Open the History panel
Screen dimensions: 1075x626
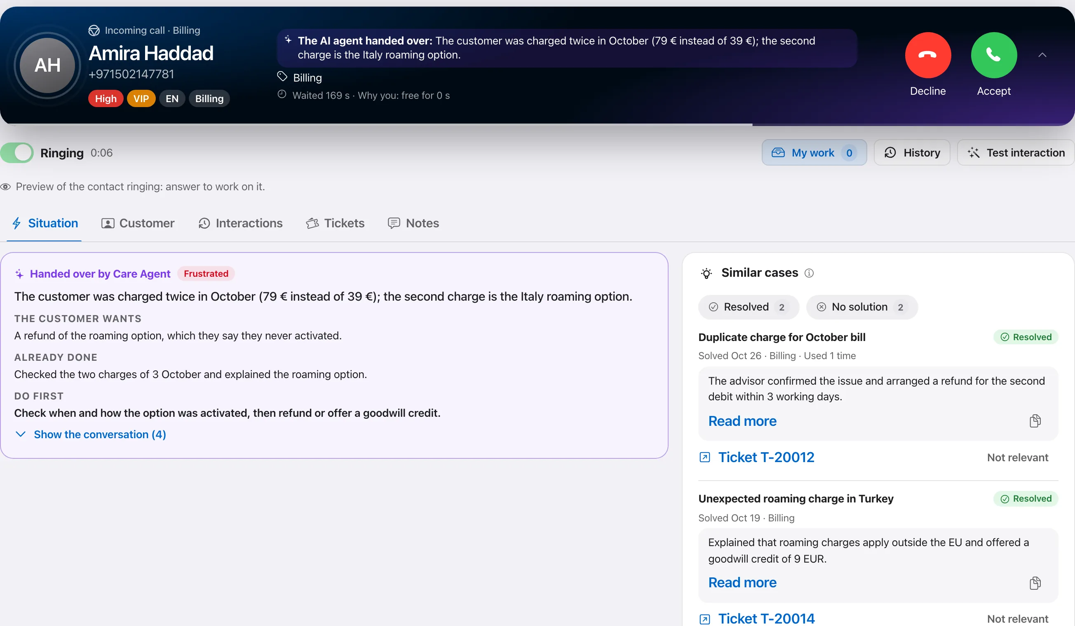[912, 152]
